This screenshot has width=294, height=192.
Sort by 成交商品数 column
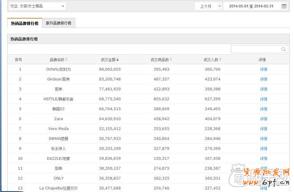point(161,60)
